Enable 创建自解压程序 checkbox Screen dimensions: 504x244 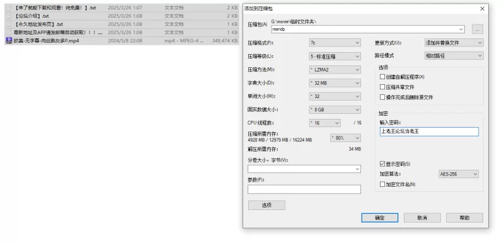pyautogui.click(x=382, y=77)
